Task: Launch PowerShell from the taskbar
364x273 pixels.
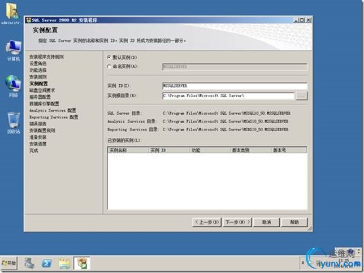Action: click(46, 263)
